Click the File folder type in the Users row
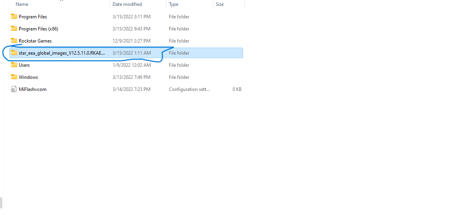Viewport: 453px width, 215px height. tap(179, 65)
